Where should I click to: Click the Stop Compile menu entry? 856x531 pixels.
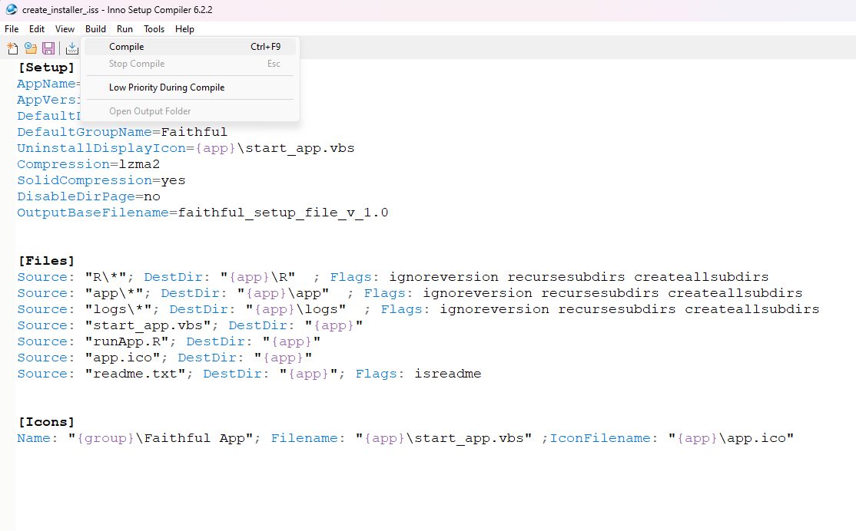(x=137, y=64)
